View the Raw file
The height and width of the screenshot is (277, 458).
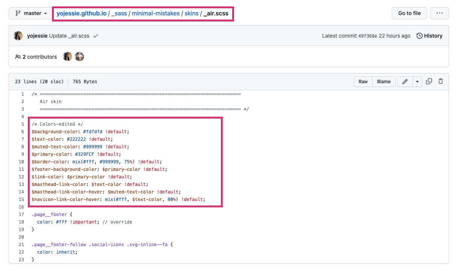pyautogui.click(x=363, y=82)
